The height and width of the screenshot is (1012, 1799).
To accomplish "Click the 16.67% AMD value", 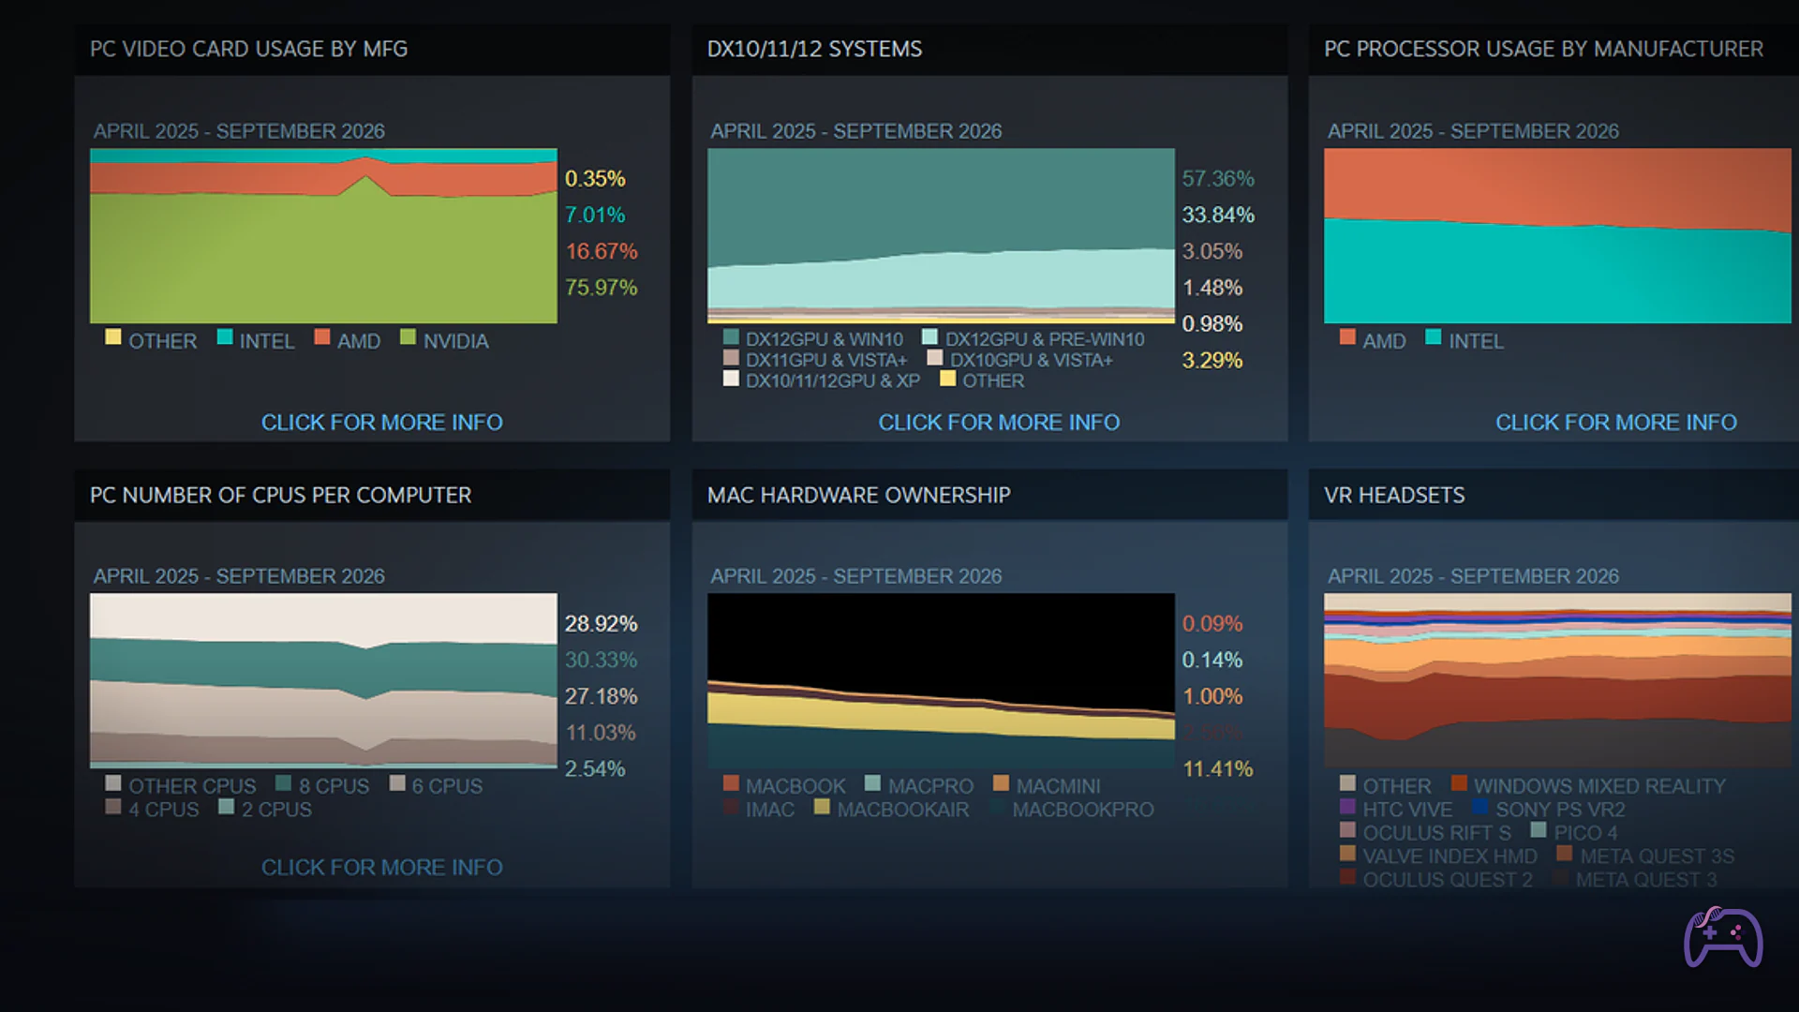I will coord(601,251).
